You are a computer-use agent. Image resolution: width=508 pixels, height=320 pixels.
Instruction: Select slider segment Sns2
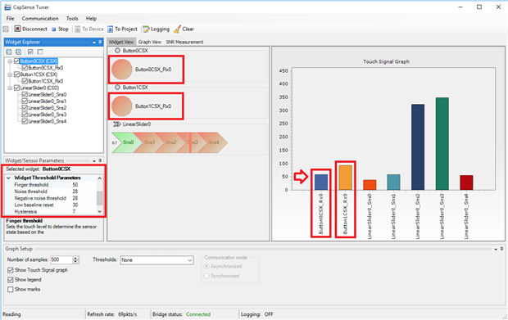pos(170,142)
